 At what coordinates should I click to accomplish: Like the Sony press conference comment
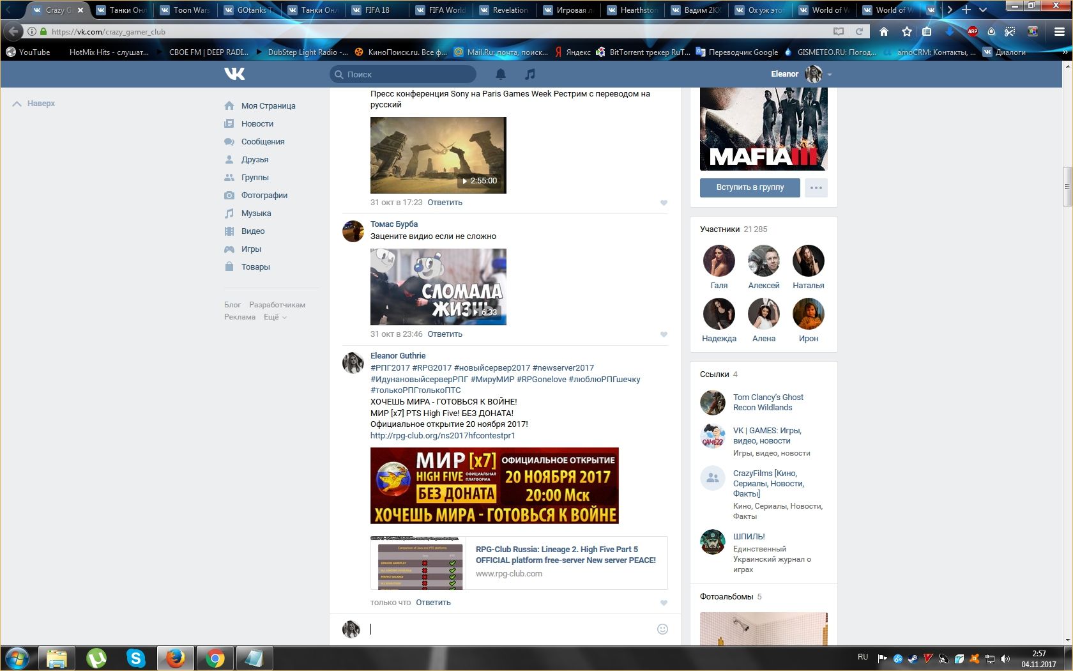click(x=664, y=203)
